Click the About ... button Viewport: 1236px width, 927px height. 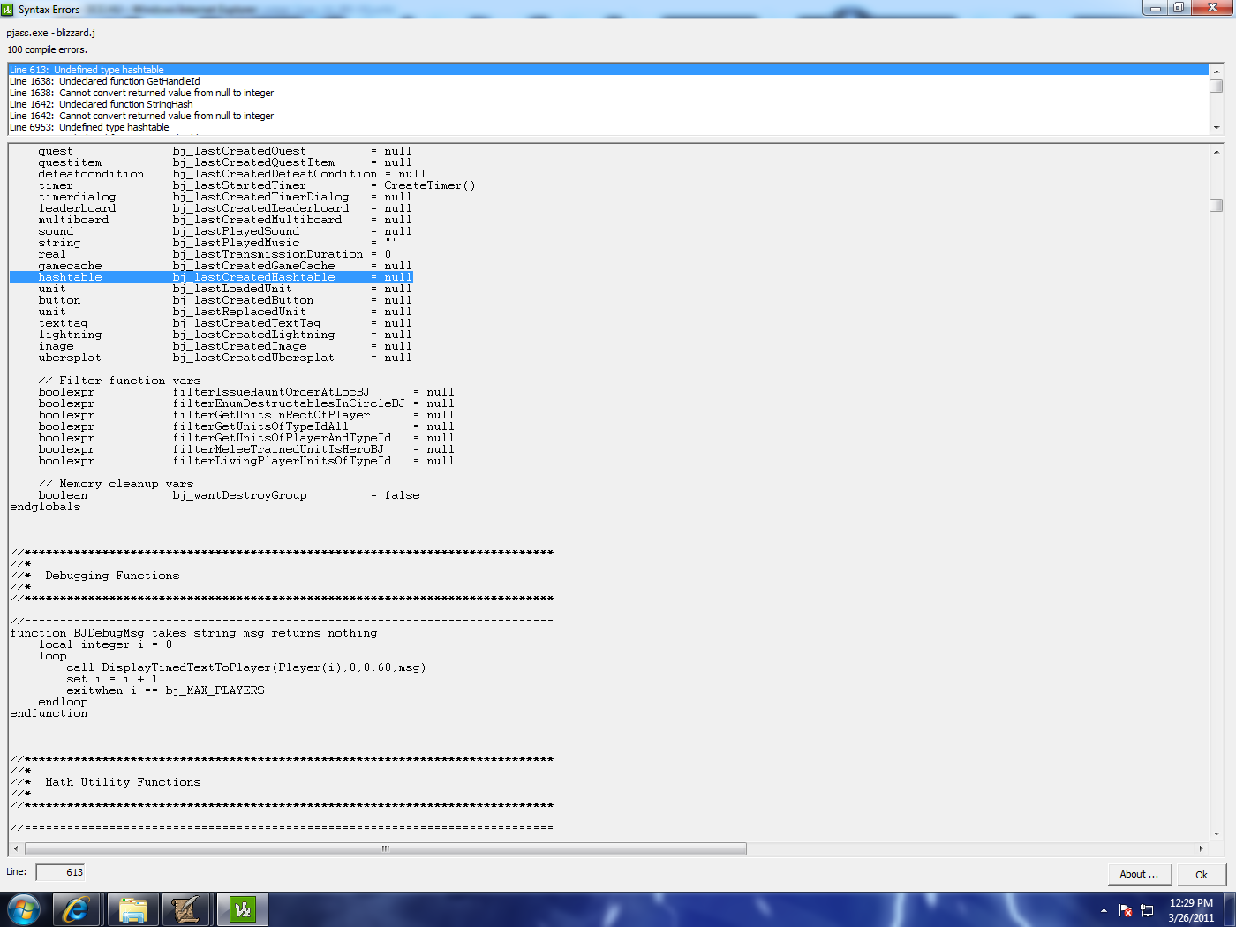tap(1139, 874)
